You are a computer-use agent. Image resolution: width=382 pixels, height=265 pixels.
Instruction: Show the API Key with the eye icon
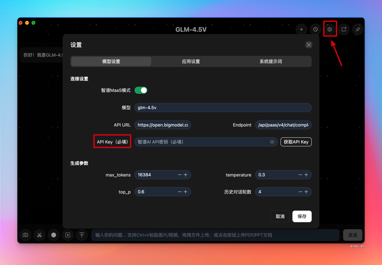272,142
